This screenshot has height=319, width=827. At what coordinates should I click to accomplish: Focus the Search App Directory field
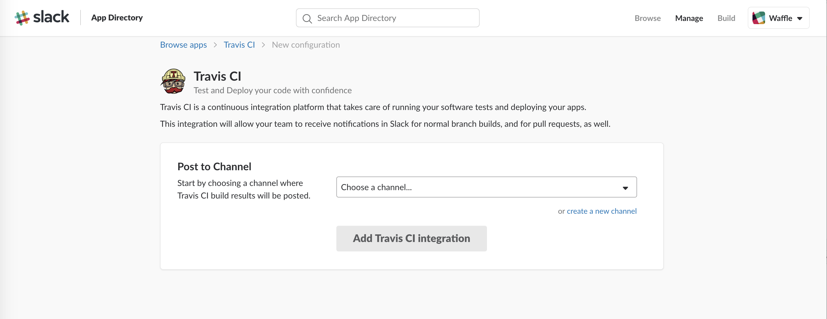tap(388, 18)
